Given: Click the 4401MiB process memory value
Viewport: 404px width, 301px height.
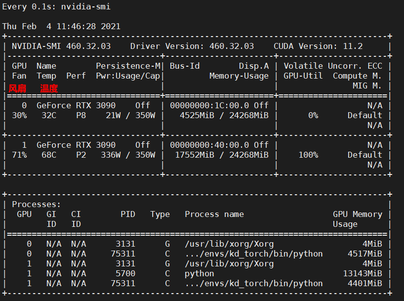Looking at the screenshot, I should tap(365, 283).
